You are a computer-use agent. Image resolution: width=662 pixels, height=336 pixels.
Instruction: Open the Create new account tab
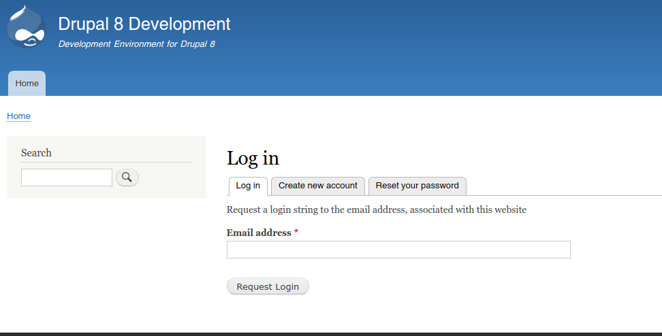click(318, 186)
